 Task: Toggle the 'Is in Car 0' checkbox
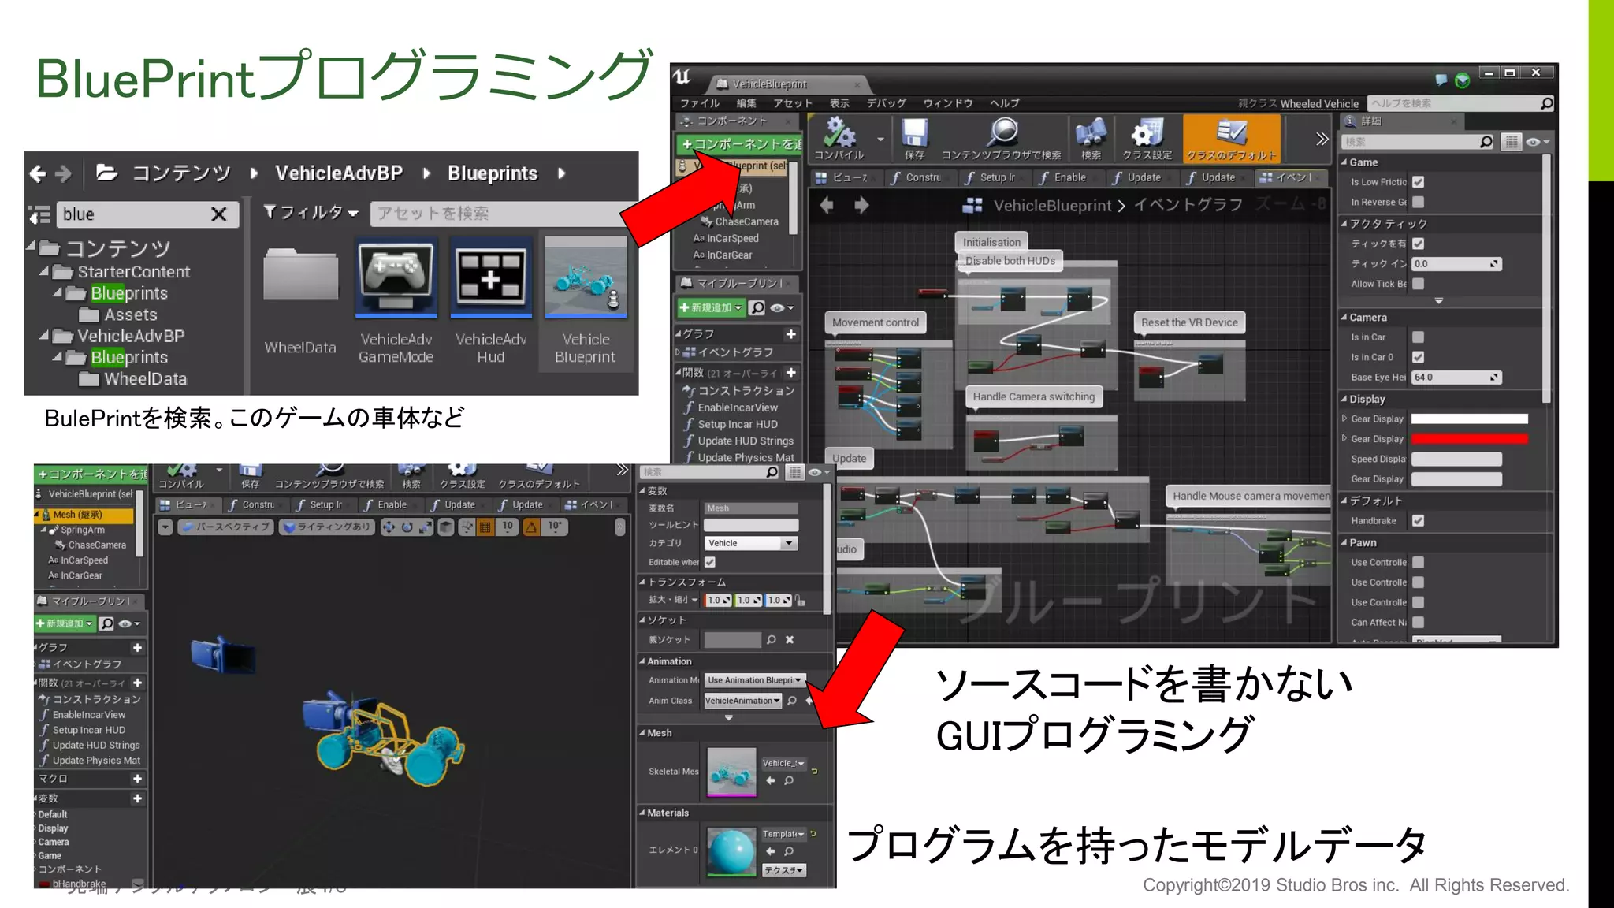coord(1419,357)
